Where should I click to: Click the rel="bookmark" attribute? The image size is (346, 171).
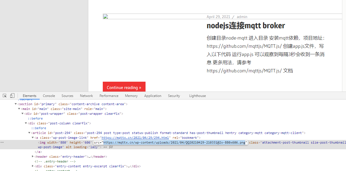185,138
